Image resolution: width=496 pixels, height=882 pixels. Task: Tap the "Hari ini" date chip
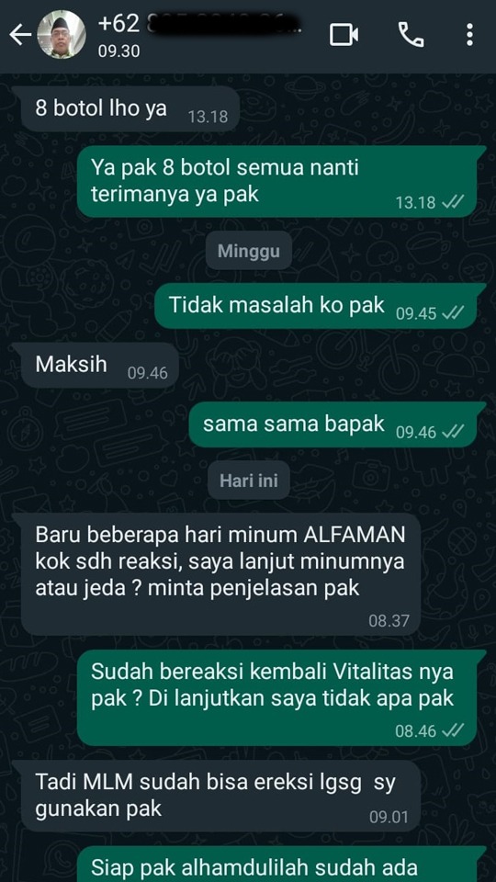click(x=249, y=481)
